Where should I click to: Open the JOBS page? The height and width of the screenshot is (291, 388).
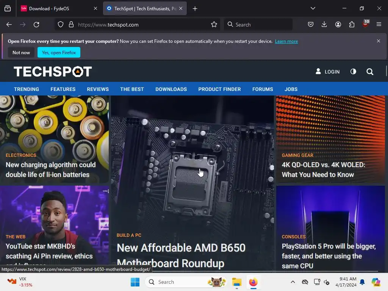[x=291, y=89]
